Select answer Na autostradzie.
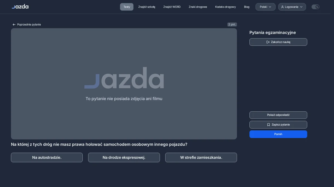Viewport: 334px width, 187px height. 47,157
